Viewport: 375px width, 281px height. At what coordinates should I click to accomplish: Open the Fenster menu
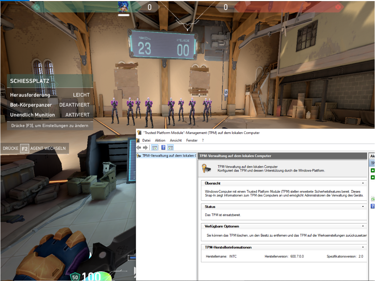[x=192, y=140]
